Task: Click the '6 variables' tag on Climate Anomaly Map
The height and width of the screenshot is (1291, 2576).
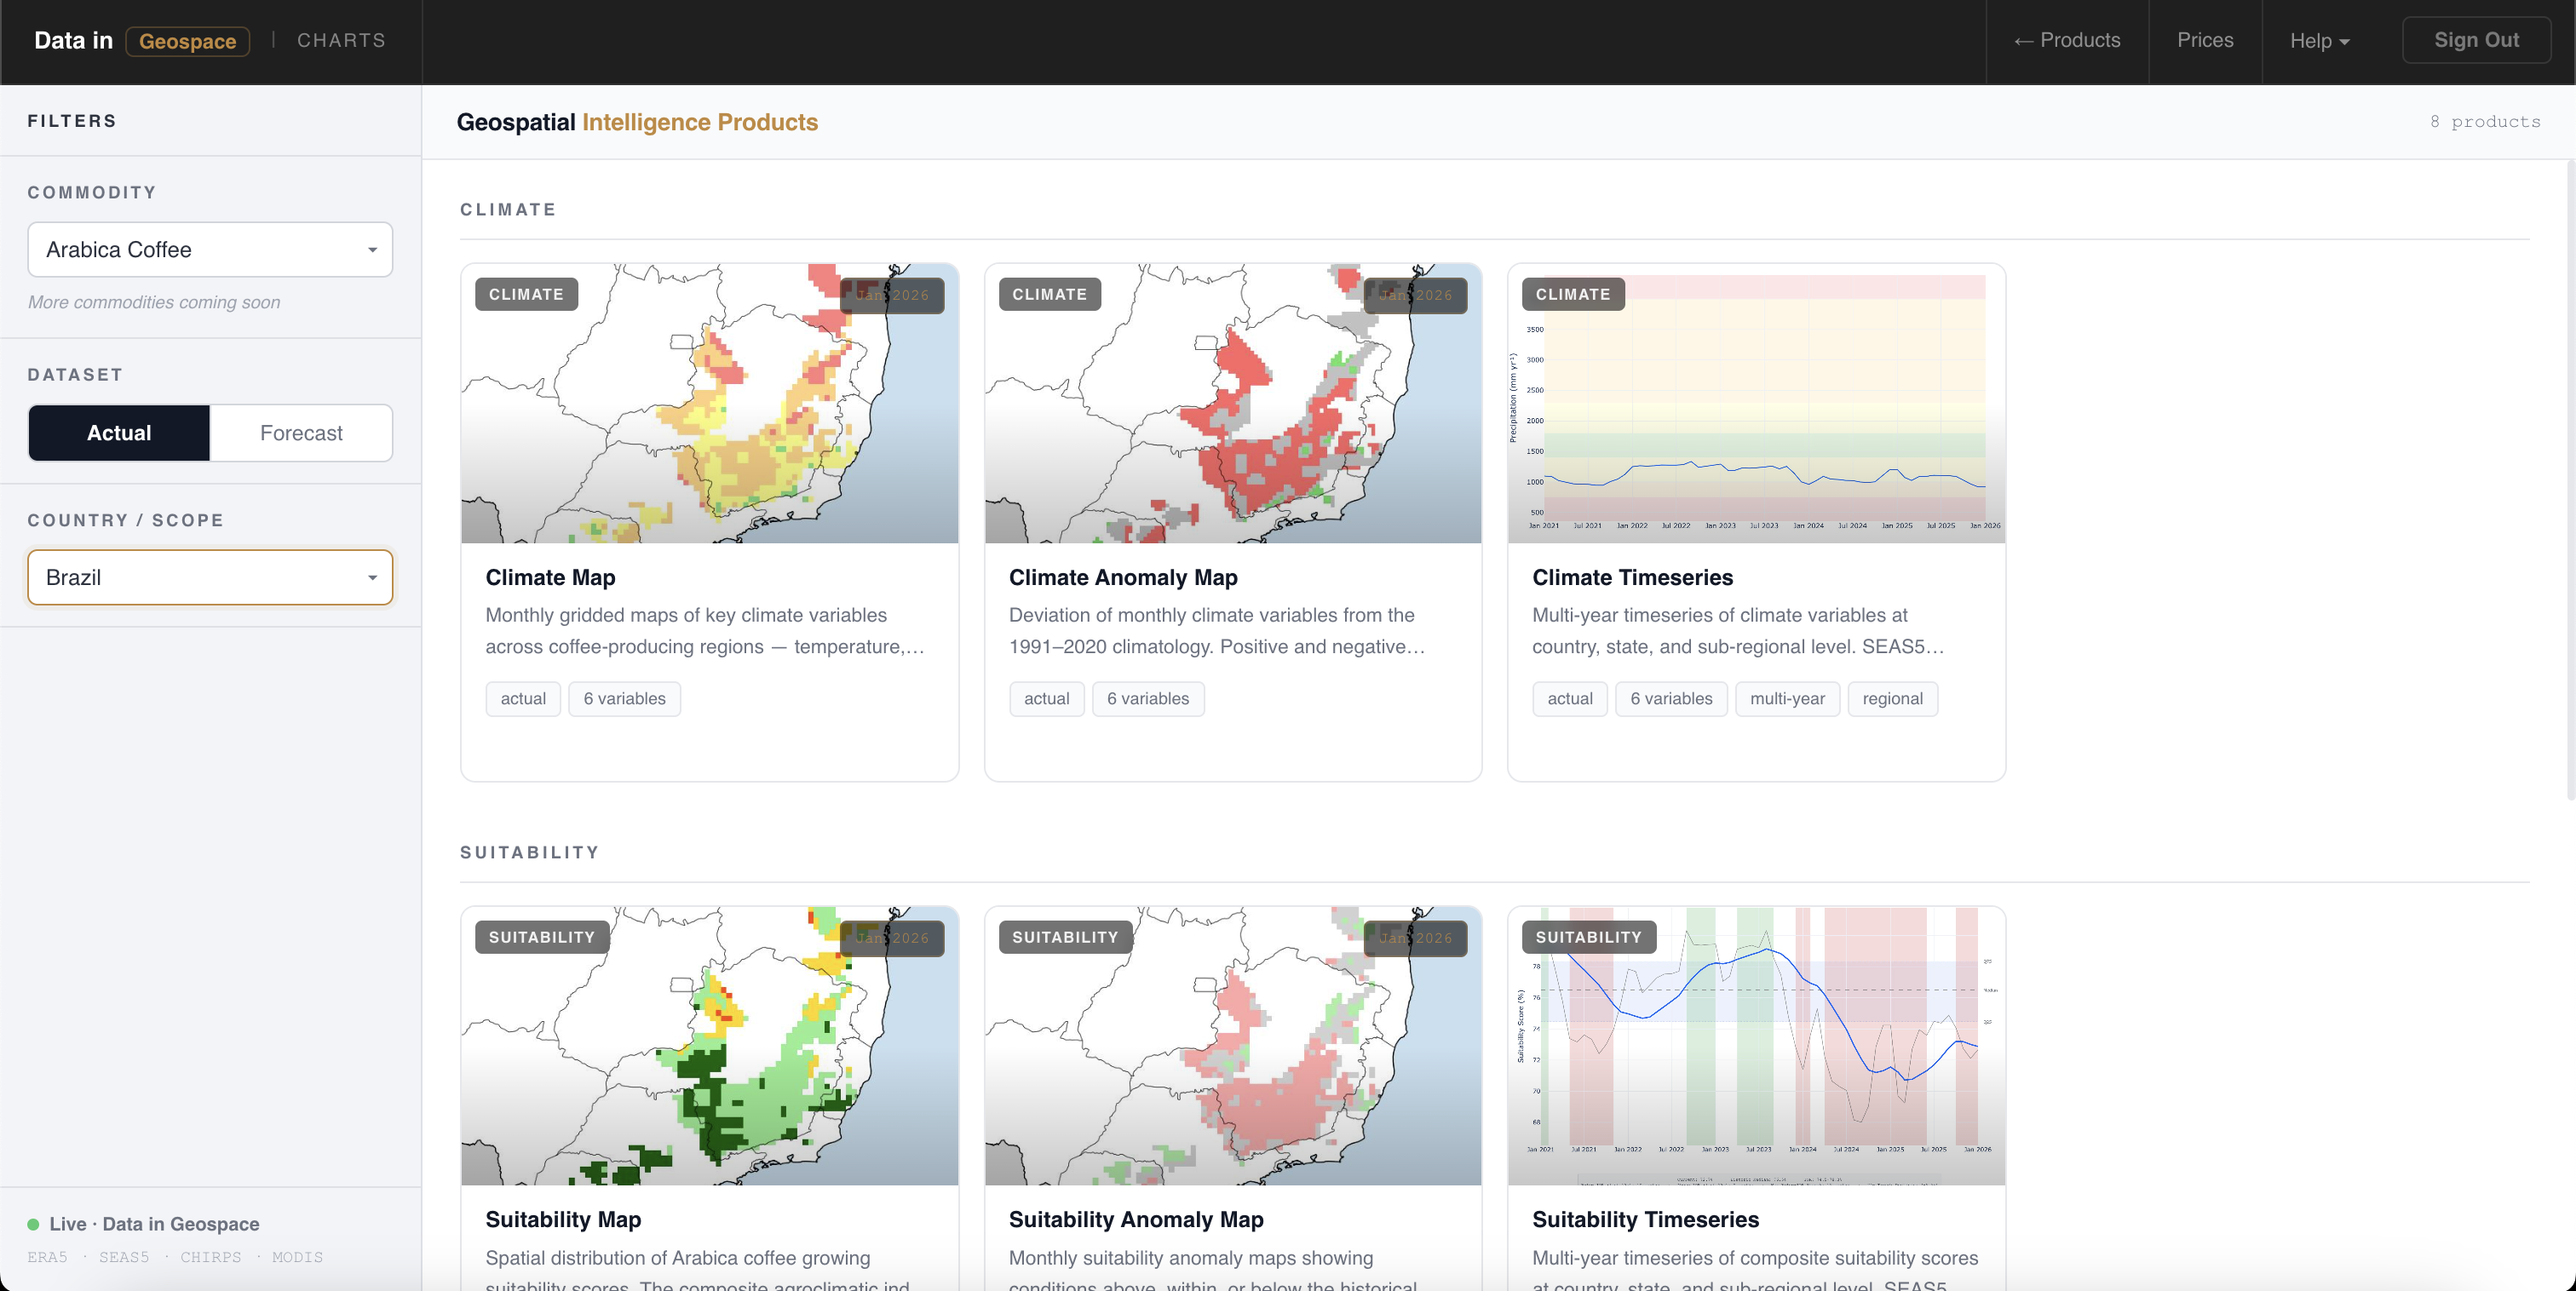Action: pyautogui.click(x=1147, y=698)
